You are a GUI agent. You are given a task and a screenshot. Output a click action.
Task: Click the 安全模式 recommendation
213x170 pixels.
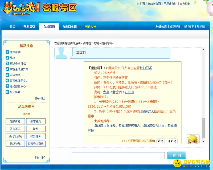click(15, 75)
